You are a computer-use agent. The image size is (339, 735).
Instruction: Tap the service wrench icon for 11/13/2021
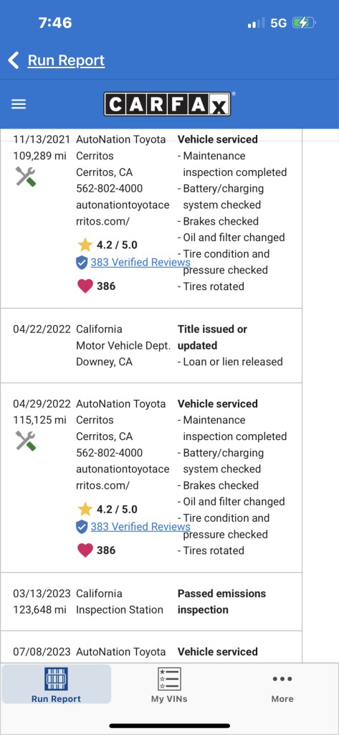pos(25,177)
